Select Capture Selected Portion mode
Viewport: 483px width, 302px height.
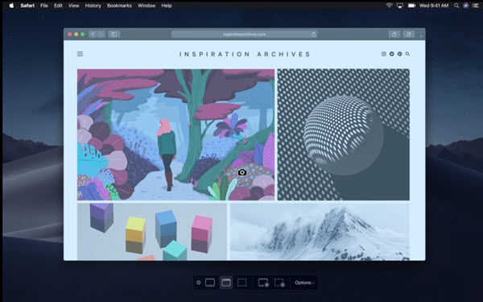242,283
